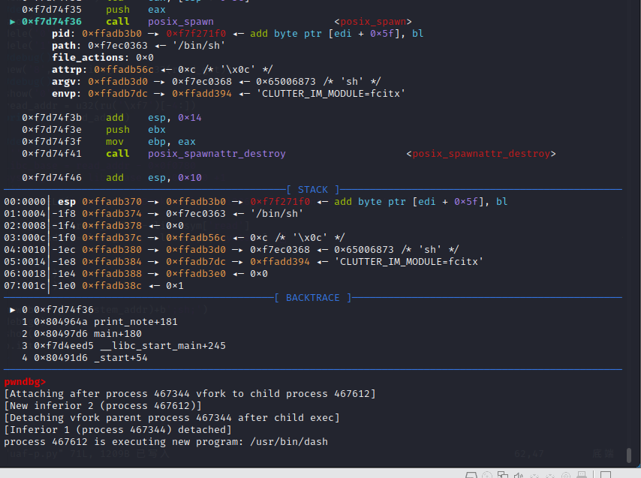Click the 'attrp:' argument label
This screenshot has height=478, width=641.
[70, 70]
